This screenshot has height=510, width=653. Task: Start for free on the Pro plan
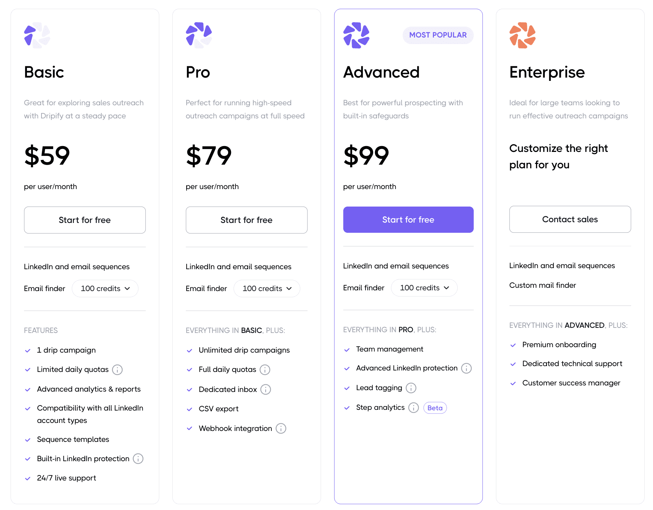coord(247,220)
